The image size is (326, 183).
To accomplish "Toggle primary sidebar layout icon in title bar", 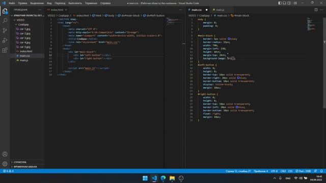I will [280, 3].
